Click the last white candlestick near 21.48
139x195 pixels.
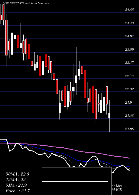click(x=109, y=115)
